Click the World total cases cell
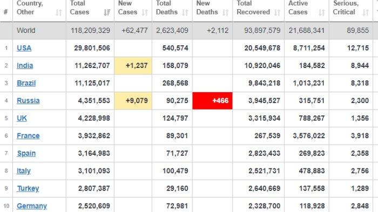The image size is (378, 212). click(x=90, y=30)
